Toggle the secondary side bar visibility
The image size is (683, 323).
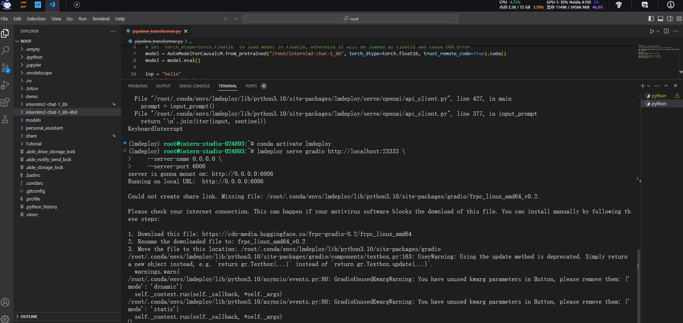[x=670, y=19]
